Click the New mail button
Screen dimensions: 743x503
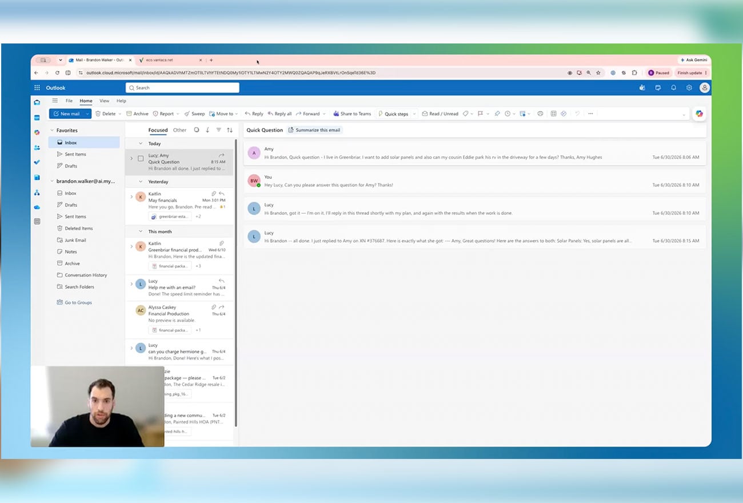(x=67, y=114)
